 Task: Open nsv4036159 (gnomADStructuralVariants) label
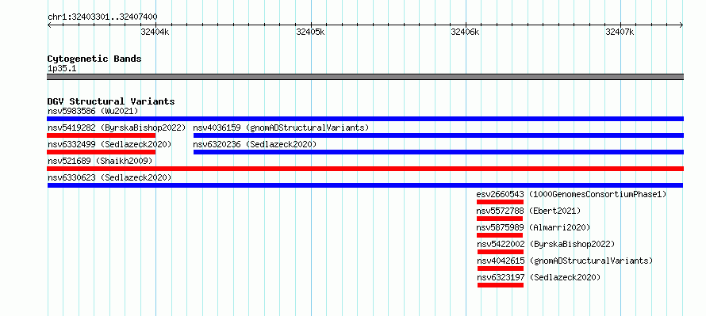281,128
